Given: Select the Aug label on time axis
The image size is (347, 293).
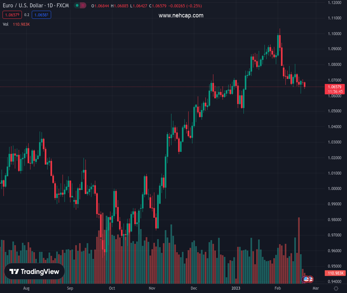Looking at the screenshot, I should pos(26,288).
